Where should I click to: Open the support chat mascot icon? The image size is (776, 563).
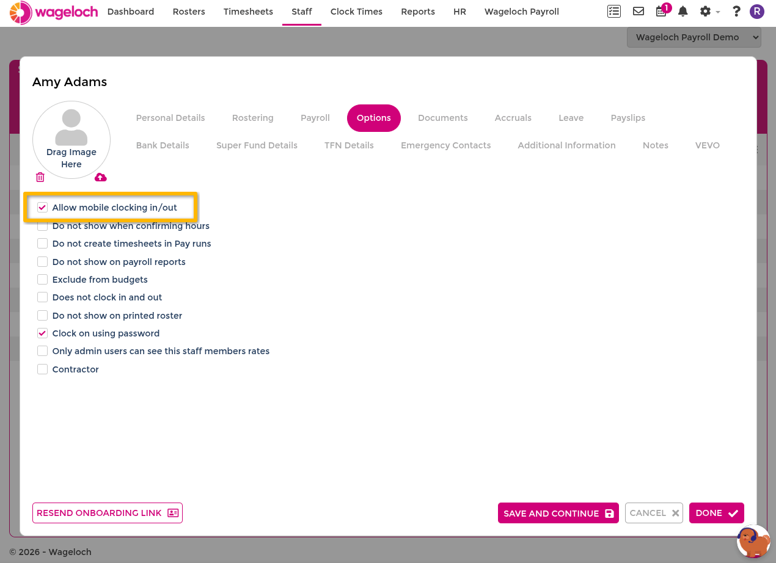point(753,541)
